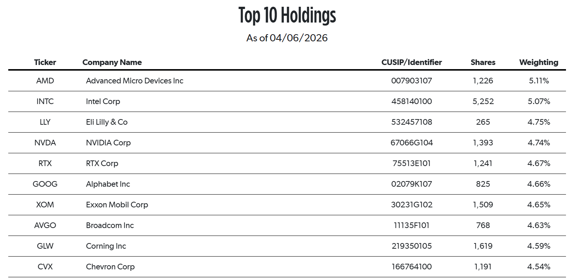Open the Intel Corp company name
578x278 pixels.
[103, 101]
